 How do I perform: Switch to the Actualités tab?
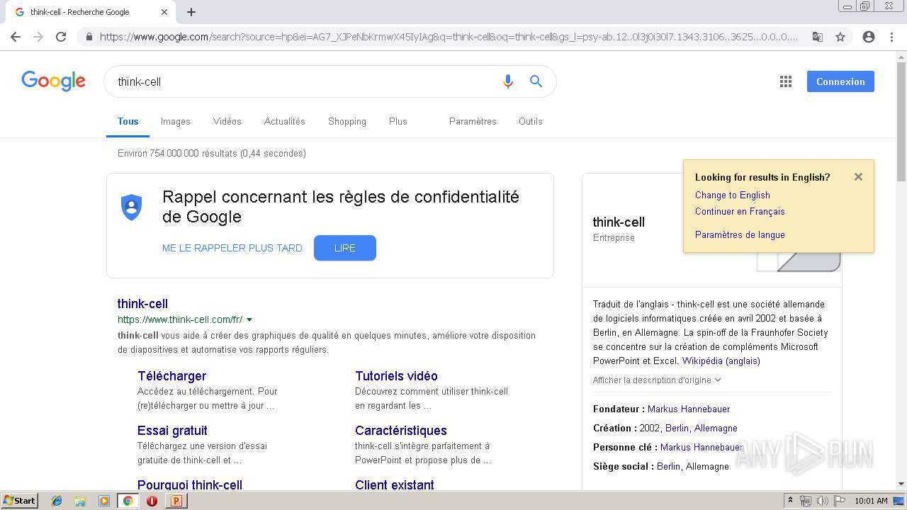(285, 121)
